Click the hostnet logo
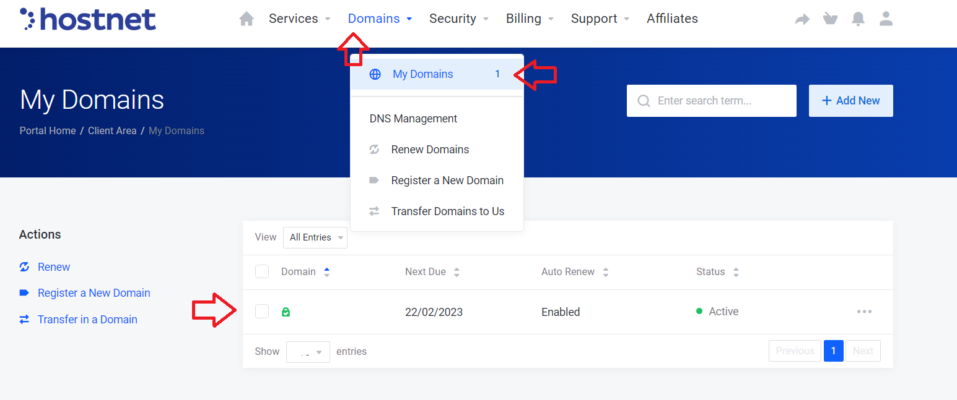Screen dimensions: 957x400 pos(88,19)
